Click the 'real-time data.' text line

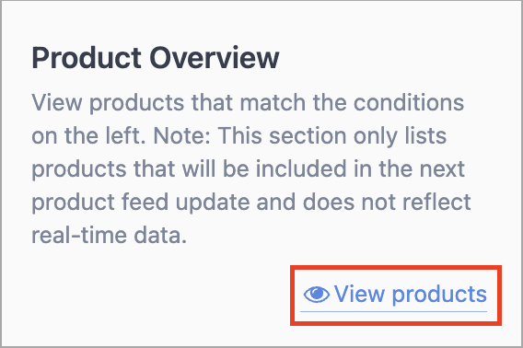coord(109,235)
